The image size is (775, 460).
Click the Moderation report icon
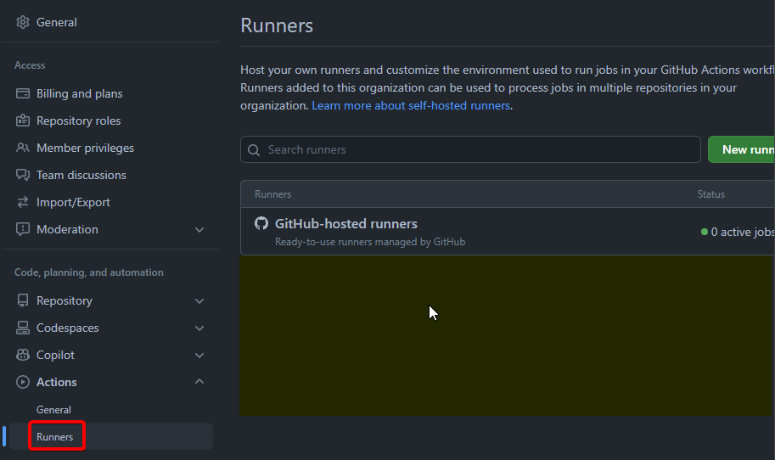point(23,229)
